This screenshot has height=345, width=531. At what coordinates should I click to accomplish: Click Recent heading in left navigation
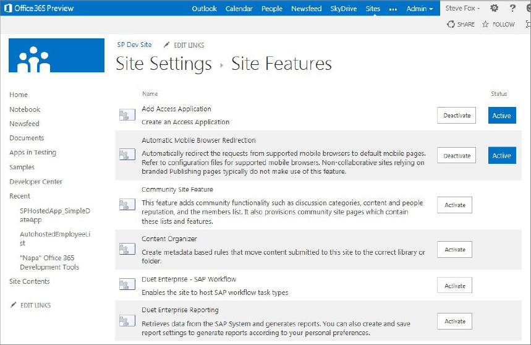(20, 196)
